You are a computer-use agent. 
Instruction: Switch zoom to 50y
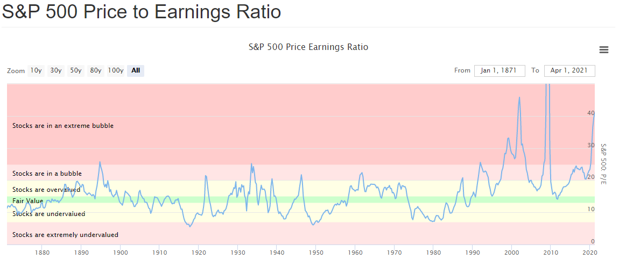(x=76, y=70)
